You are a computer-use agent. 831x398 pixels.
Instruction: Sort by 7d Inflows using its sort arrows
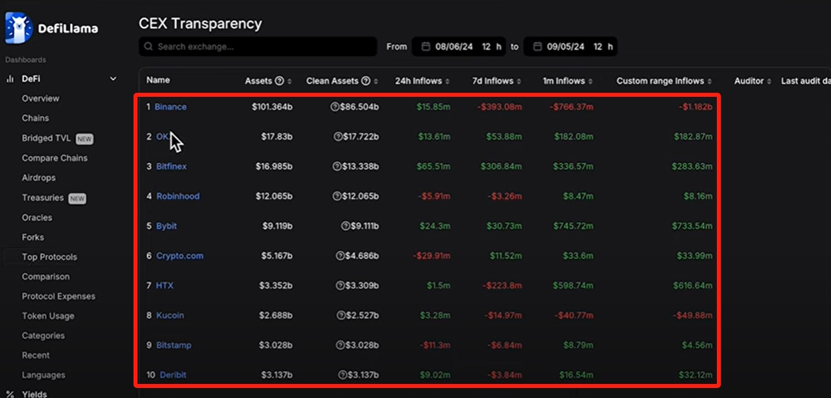520,81
